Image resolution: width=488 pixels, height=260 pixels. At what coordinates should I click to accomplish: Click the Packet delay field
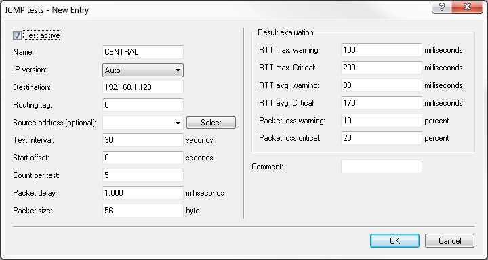pyautogui.click(x=143, y=193)
